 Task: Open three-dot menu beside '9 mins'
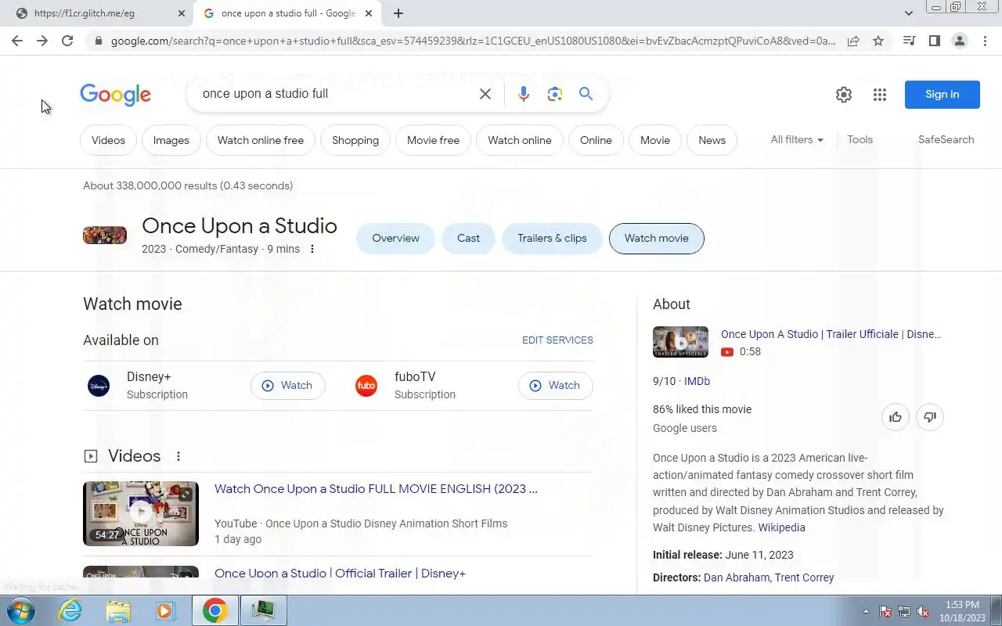(x=312, y=249)
